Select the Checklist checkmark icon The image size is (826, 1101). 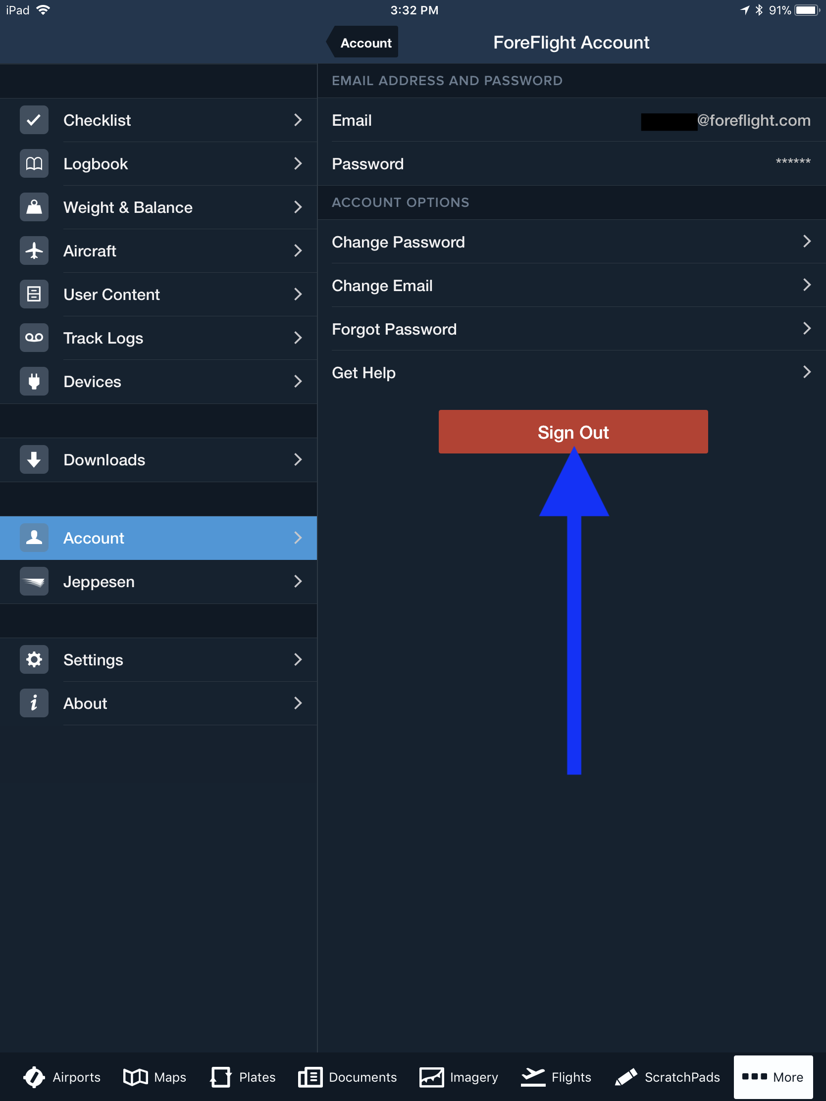[x=33, y=119]
